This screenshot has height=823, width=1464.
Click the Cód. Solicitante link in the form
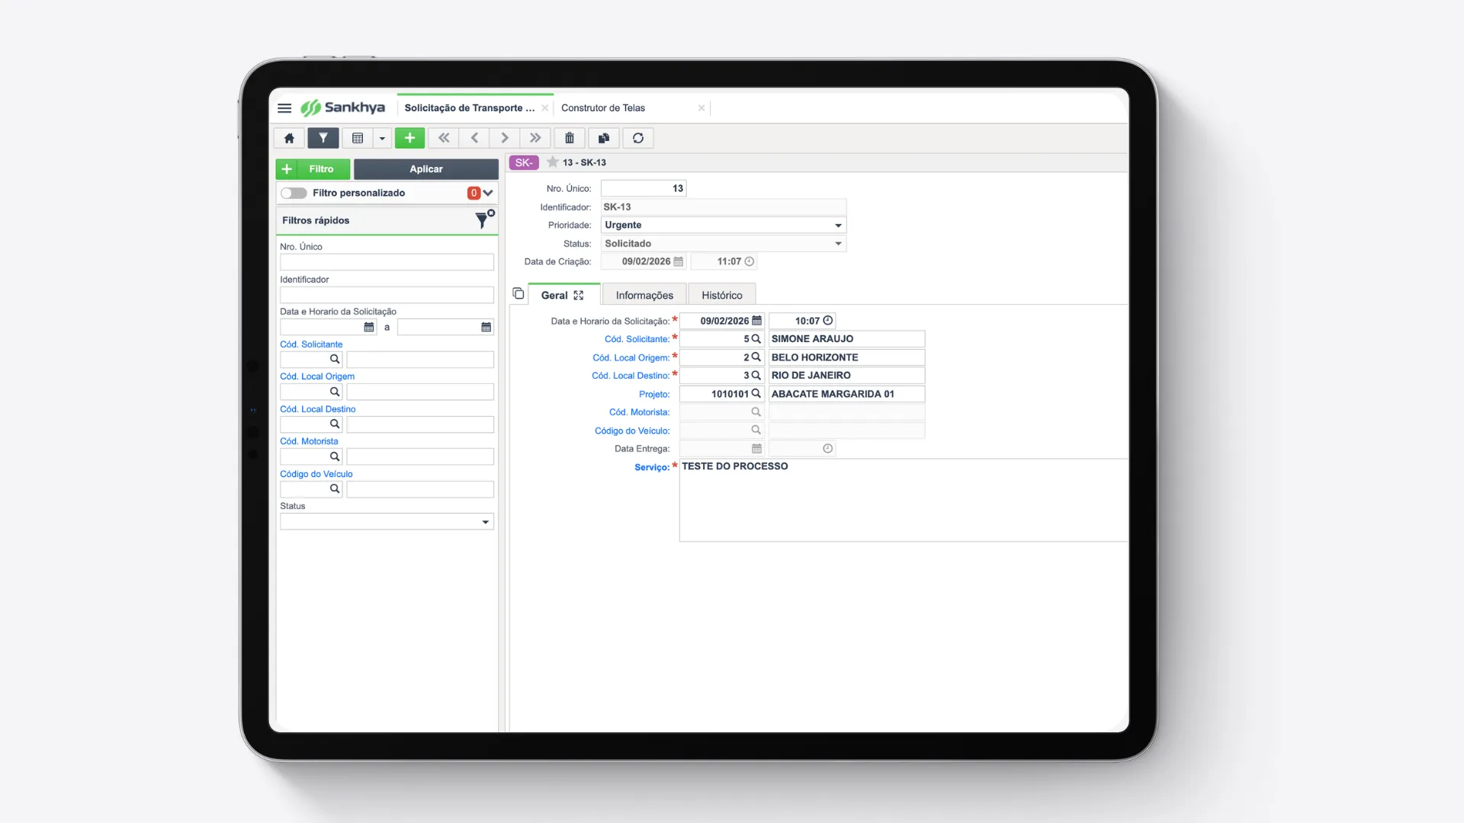click(637, 339)
